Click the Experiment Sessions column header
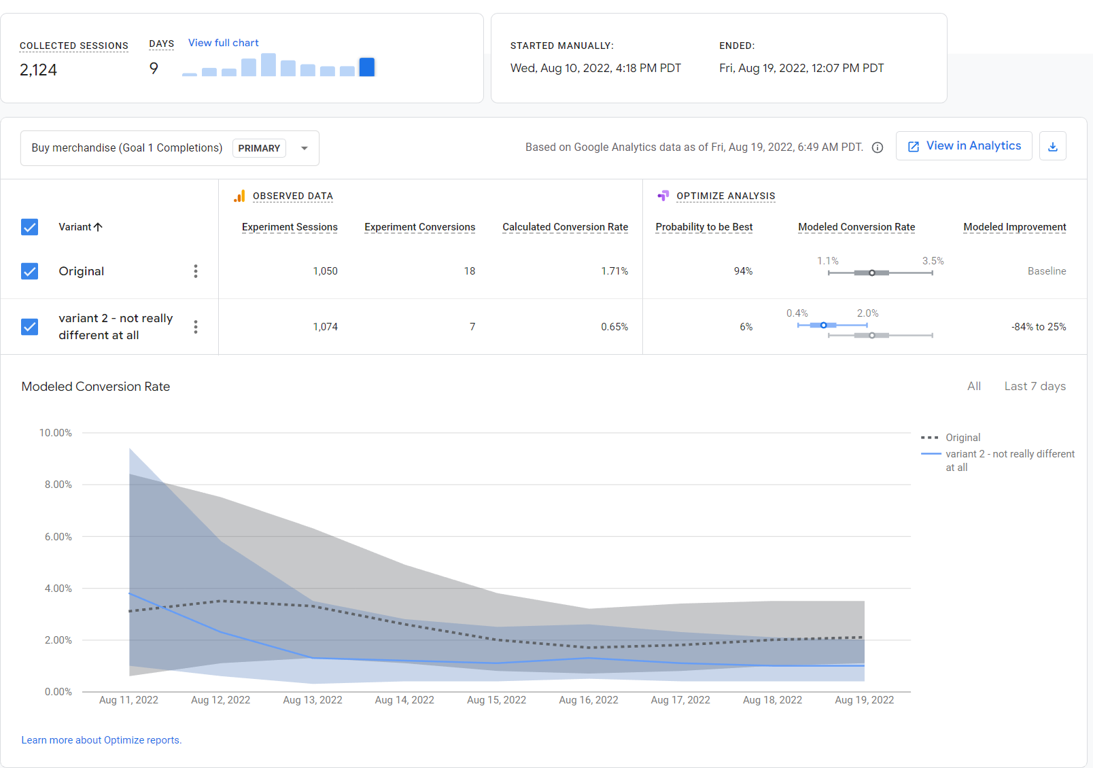The height and width of the screenshot is (768, 1093). click(x=290, y=227)
